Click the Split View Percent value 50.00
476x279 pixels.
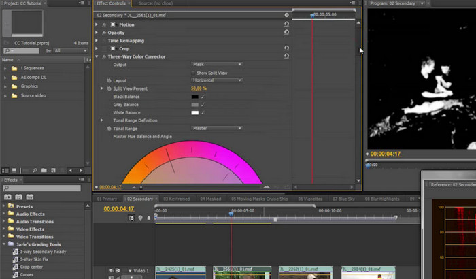[196, 88]
